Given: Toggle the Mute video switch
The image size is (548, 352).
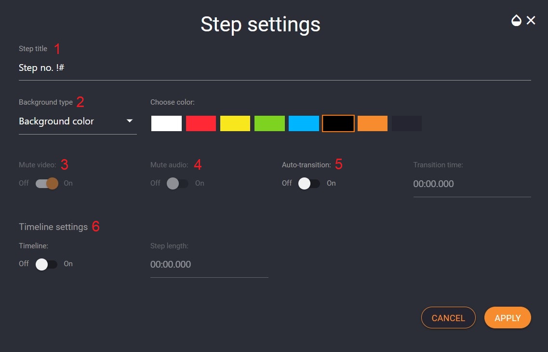Looking at the screenshot, I should 47,183.
